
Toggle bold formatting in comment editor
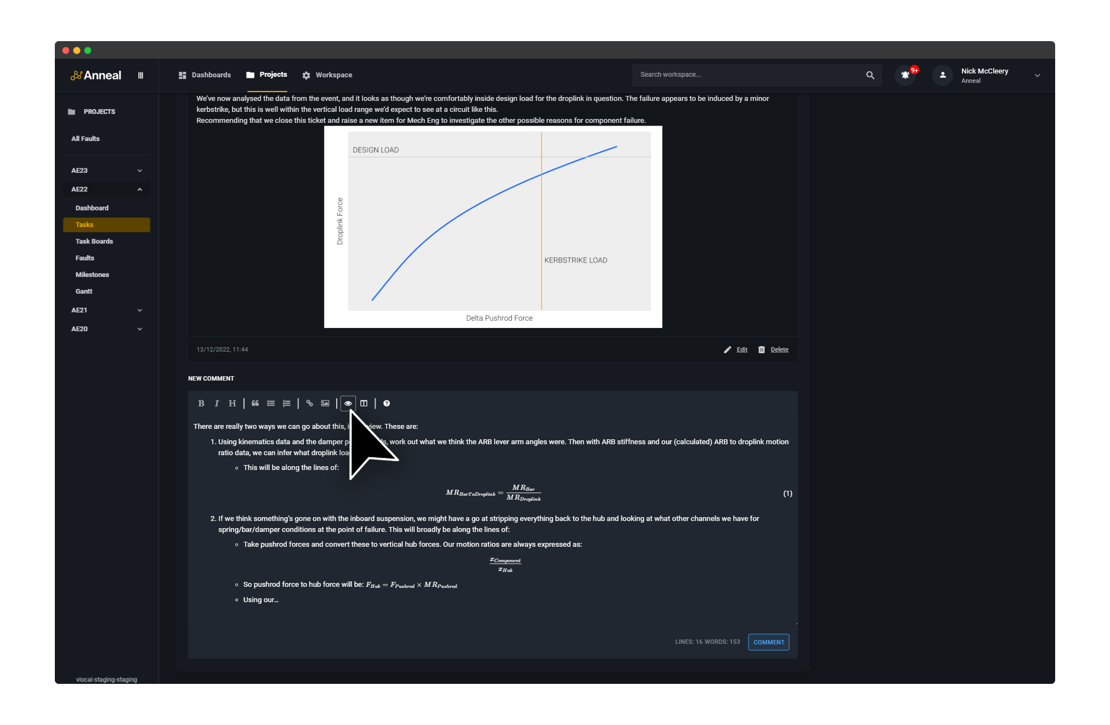click(201, 403)
